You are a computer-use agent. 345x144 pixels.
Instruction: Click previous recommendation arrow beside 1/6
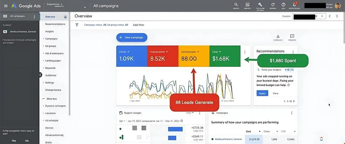[284, 101]
